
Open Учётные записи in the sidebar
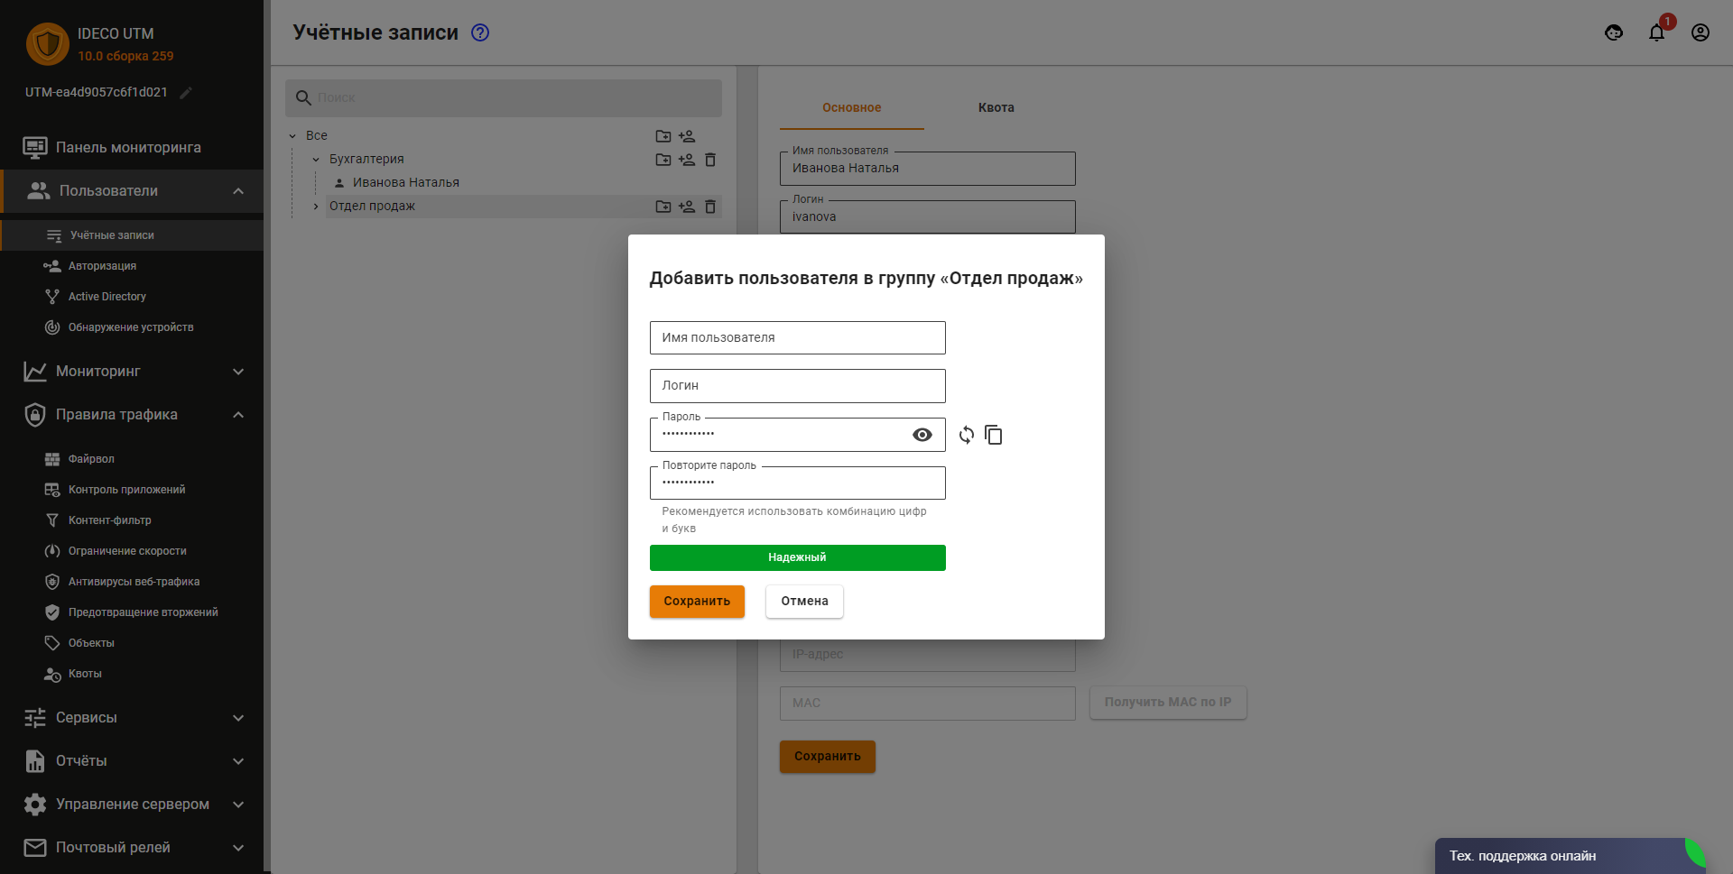click(x=132, y=235)
